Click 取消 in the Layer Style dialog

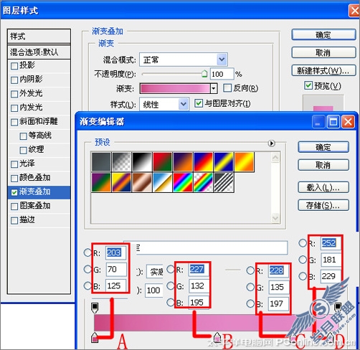point(323,52)
